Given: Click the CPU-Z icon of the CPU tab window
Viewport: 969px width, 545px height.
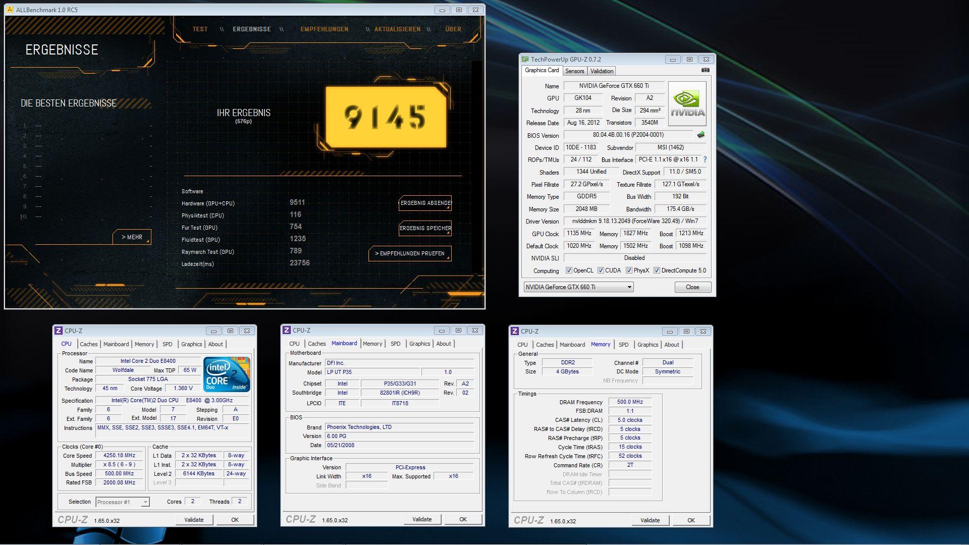Looking at the screenshot, I should [59, 331].
